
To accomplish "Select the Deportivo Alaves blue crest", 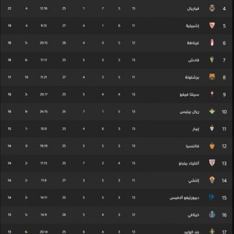I will click(212, 198).
